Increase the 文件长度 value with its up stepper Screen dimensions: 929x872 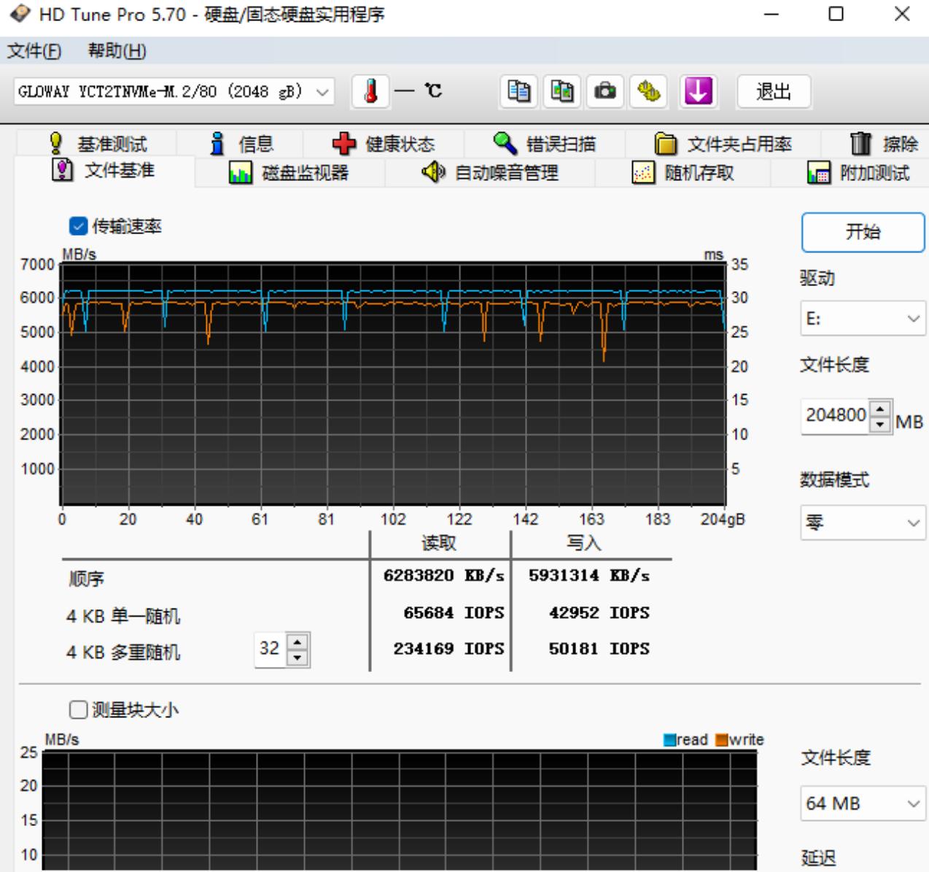pyautogui.click(x=880, y=410)
